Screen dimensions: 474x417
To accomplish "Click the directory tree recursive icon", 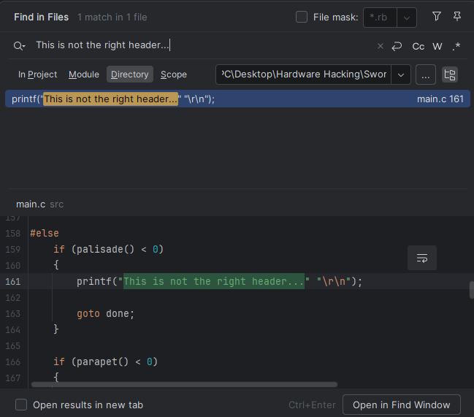I will point(450,74).
